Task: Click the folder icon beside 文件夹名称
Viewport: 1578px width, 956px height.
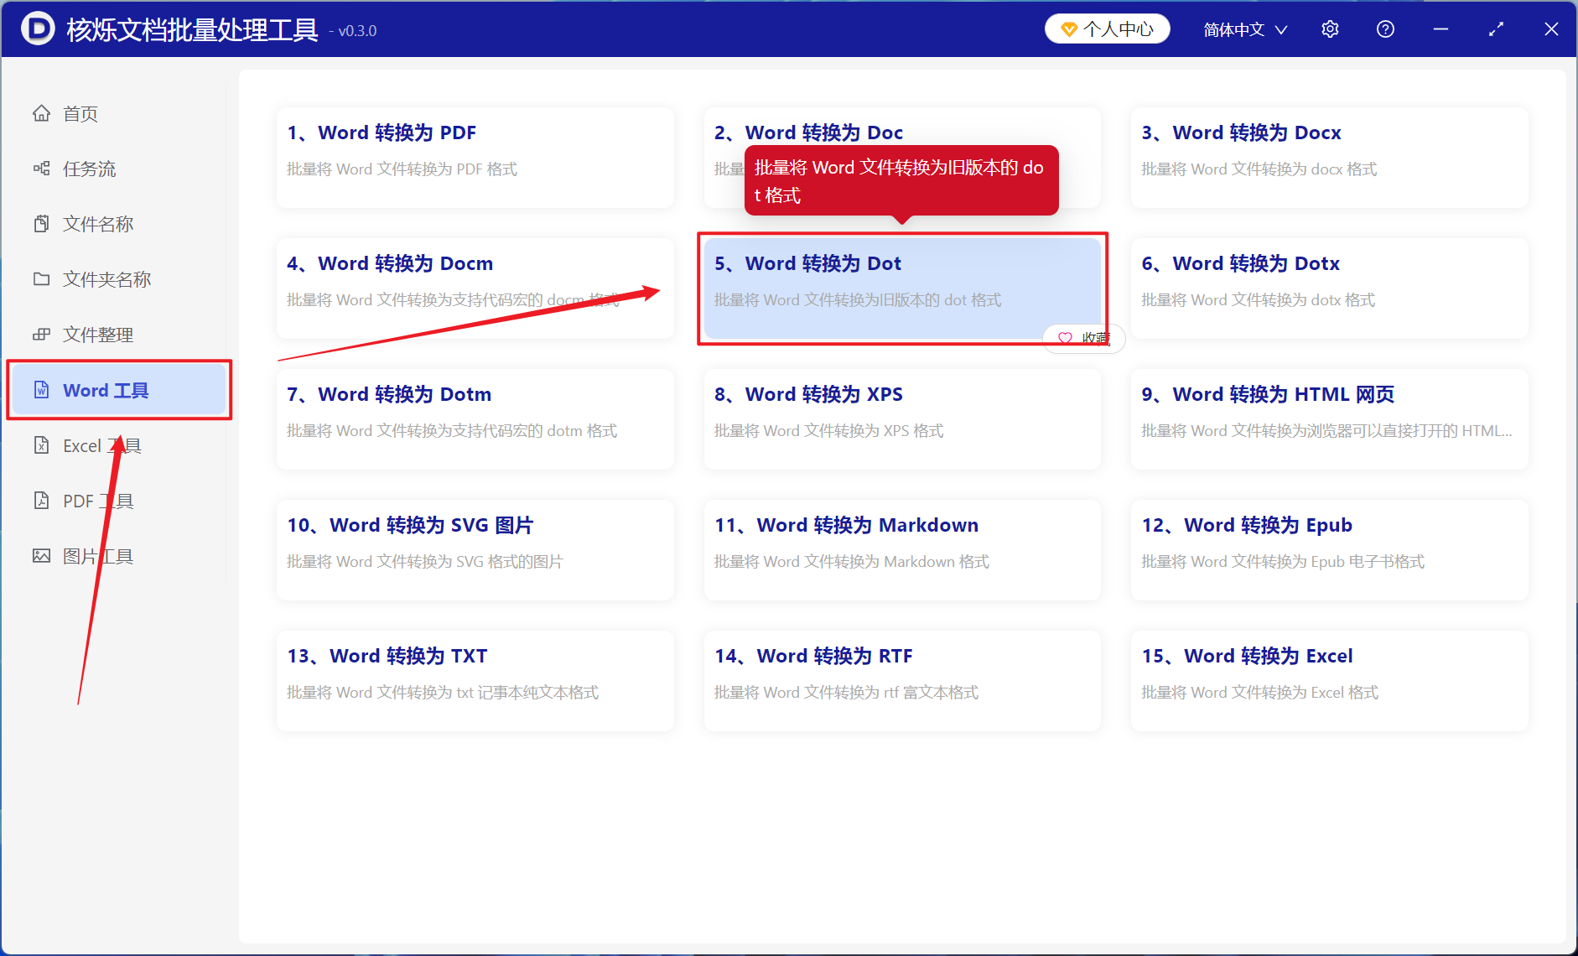Action: pos(41,279)
